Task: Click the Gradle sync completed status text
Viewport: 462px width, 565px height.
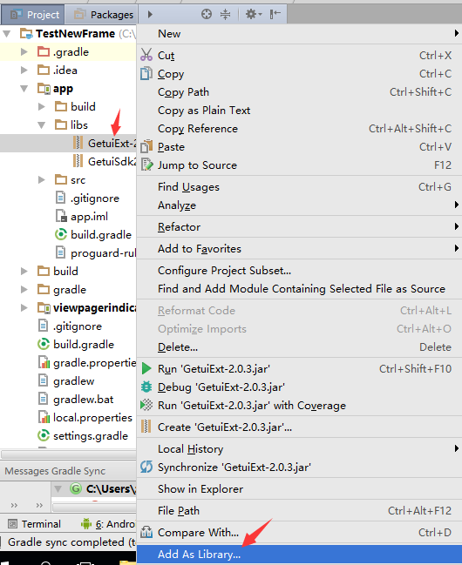Action: [x=71, y=542]
